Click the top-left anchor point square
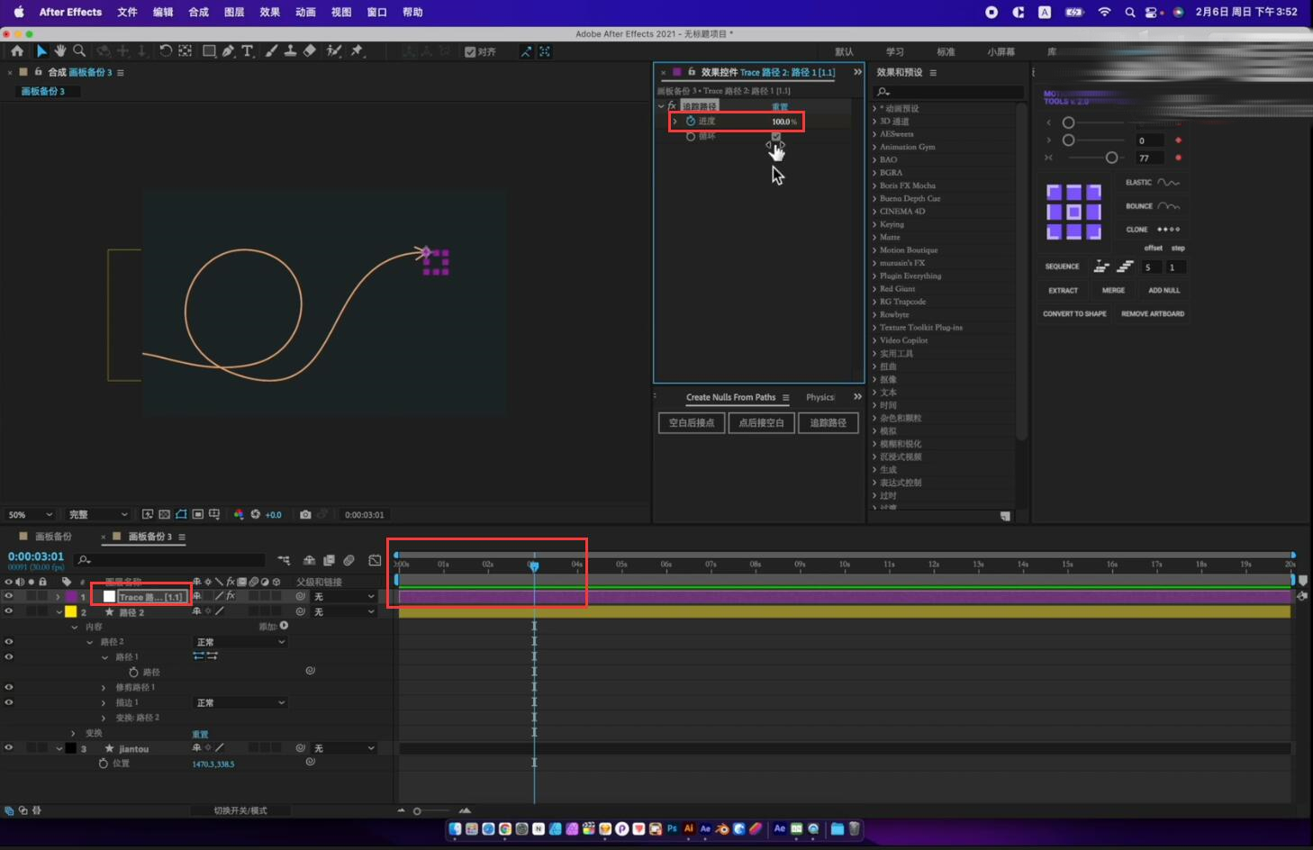 click(1054, 192)
